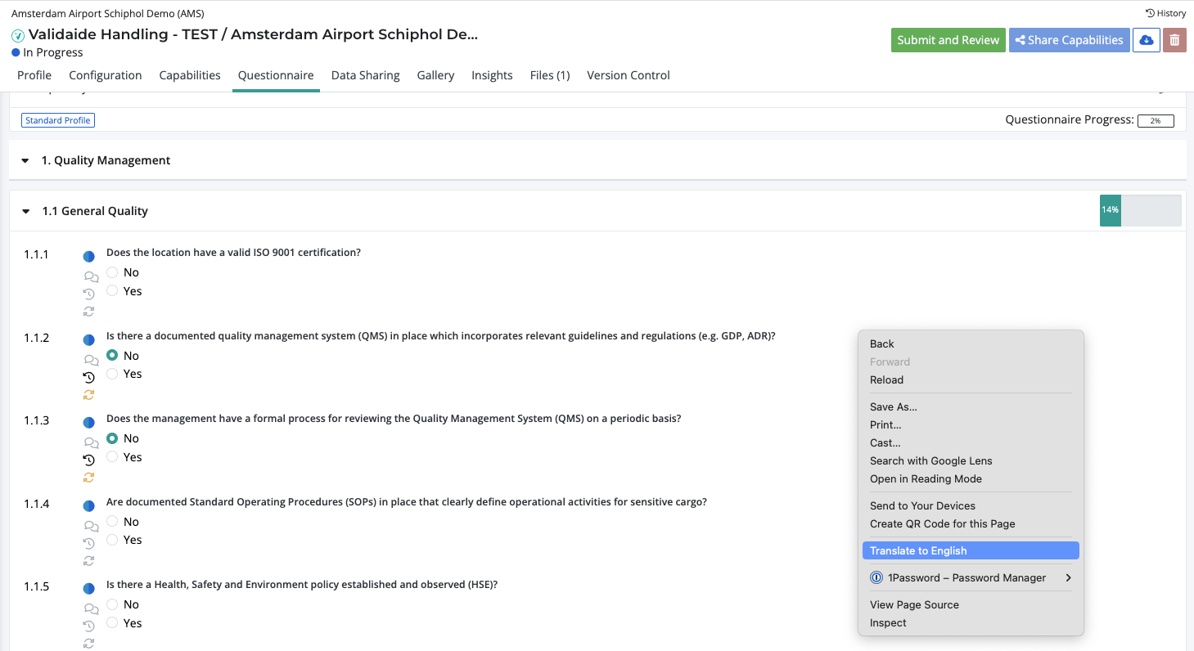Click blue half-circle status icon for question 1.1.1
1194x651 pixels.
coord(89,257)
